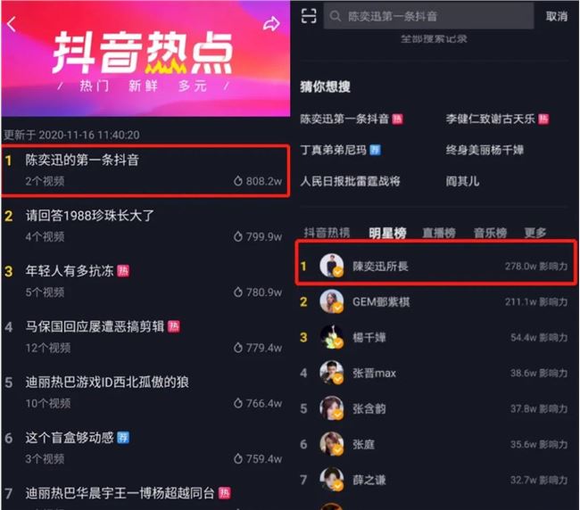Open GEM鄧紫棋 profile avatar
Screen dimensions: 580x510
[x=331, y=301]
